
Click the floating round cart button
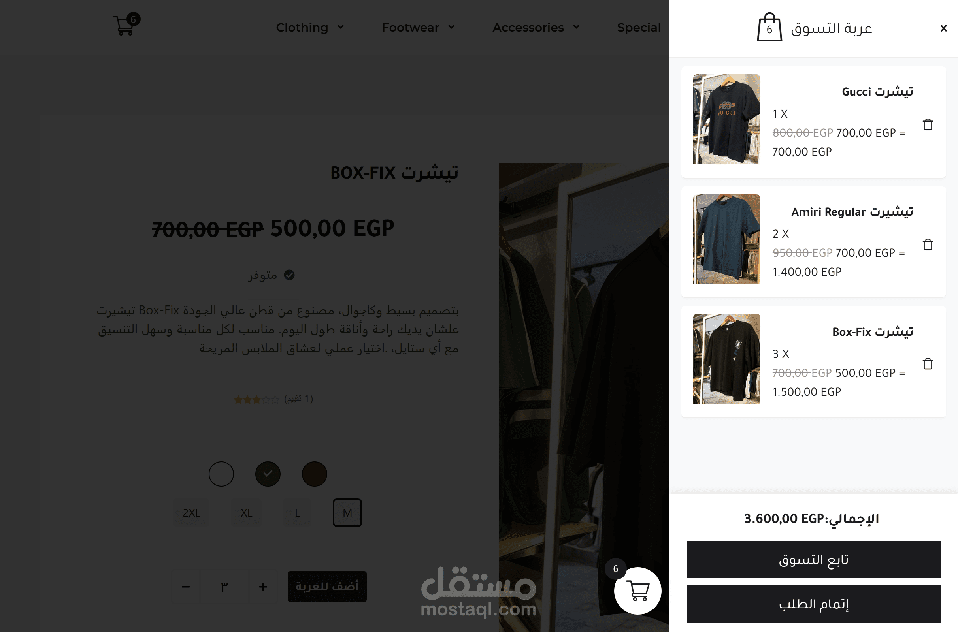point(637,591)
